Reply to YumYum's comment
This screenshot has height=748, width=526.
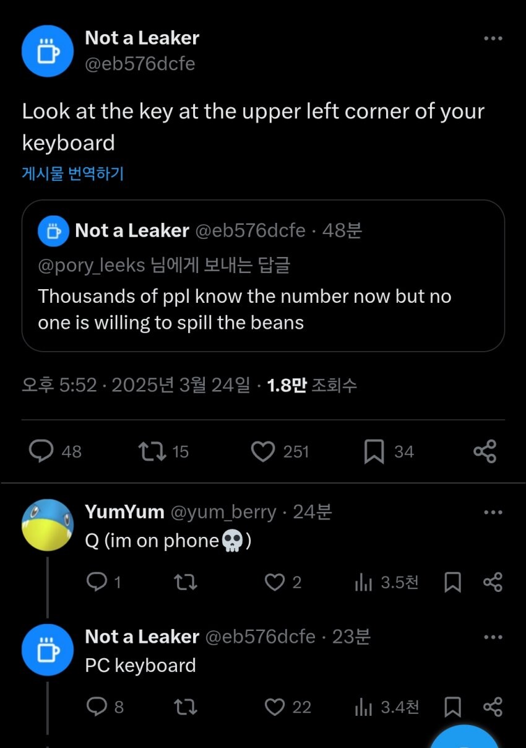tap(96, 582)
